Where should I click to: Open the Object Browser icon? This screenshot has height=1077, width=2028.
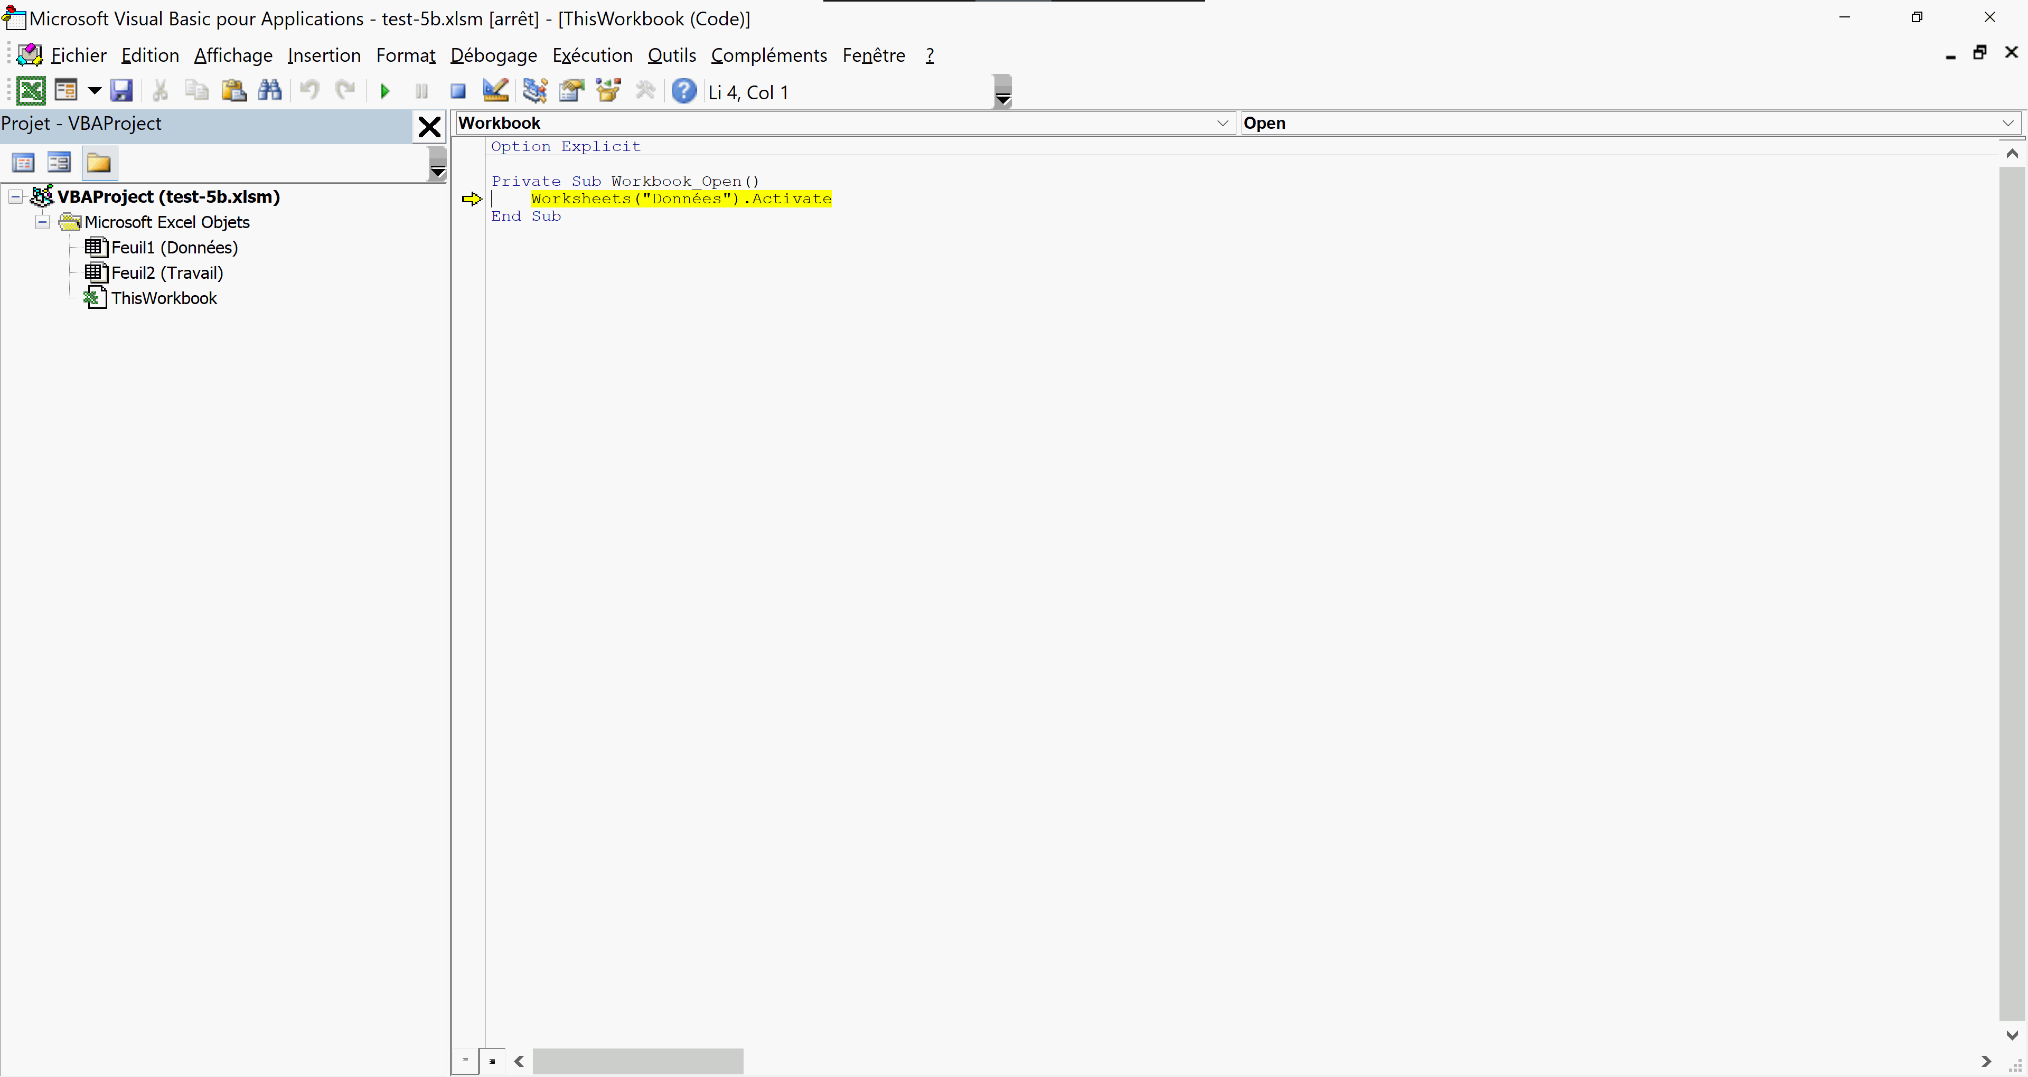pyautogui.click(x=608, y=91)
